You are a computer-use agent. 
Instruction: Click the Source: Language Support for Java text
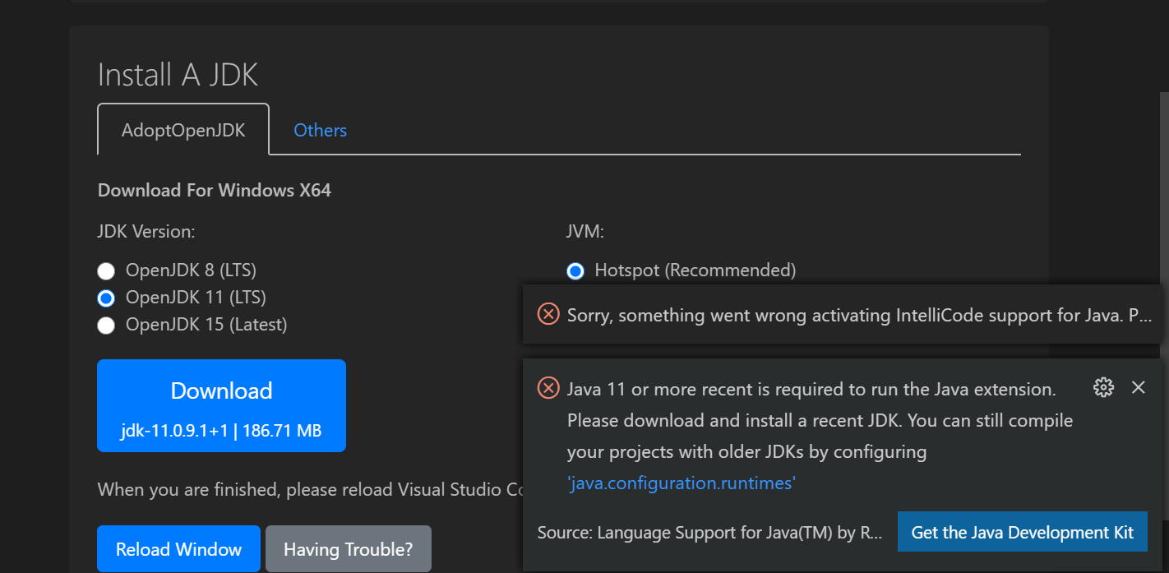pyautogui.click(x=709, y=533)
